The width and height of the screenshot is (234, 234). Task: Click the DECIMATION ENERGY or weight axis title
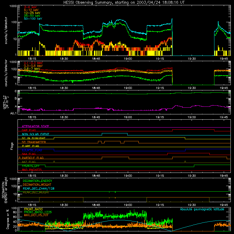(x=4, y=190)
